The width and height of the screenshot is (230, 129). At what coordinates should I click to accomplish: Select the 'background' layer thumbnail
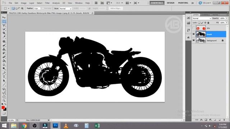201,40
